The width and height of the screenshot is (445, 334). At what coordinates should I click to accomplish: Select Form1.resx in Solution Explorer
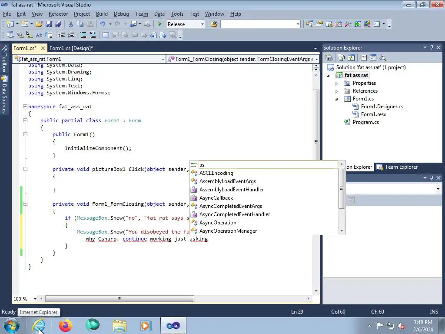(x=373, y=114)
